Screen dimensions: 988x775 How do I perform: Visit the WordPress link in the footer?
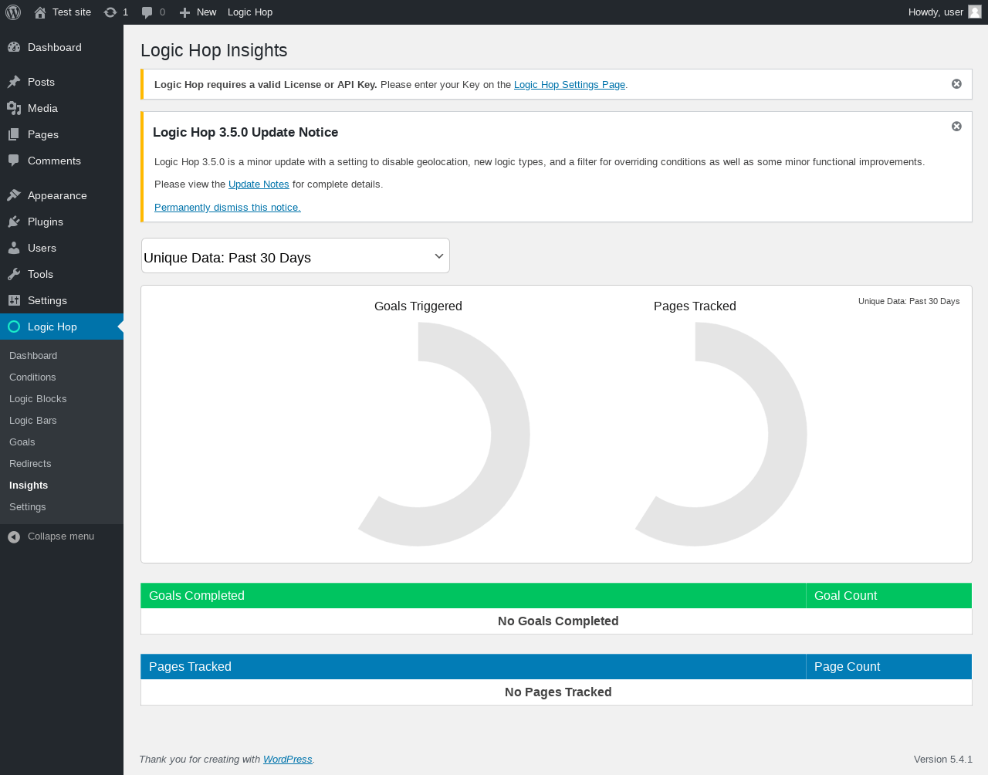pyautogui.click(x=288, y=760)
